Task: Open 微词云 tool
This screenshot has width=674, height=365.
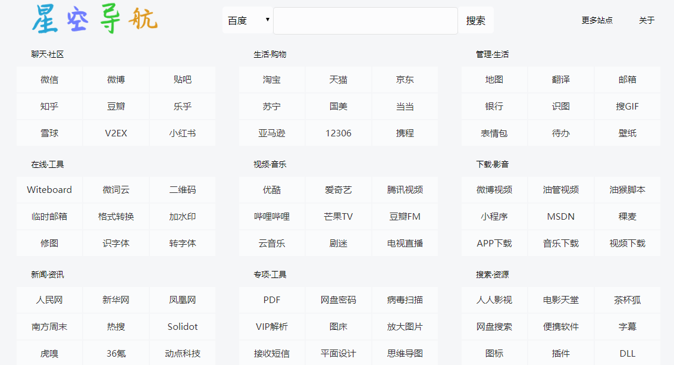Action: click(116, 190)
